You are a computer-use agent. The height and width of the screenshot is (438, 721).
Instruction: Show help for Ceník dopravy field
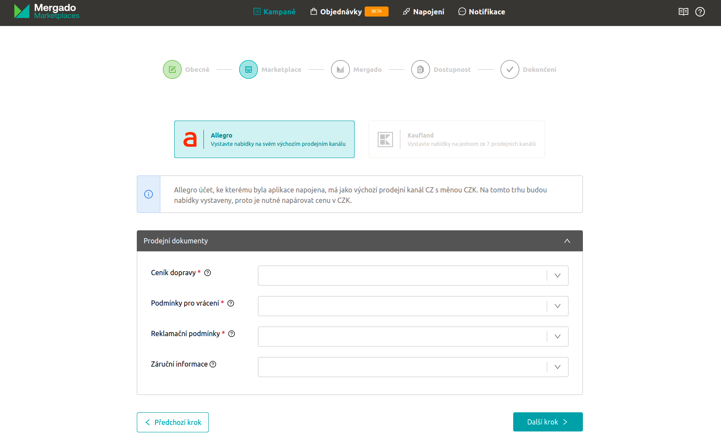point(208,273)
